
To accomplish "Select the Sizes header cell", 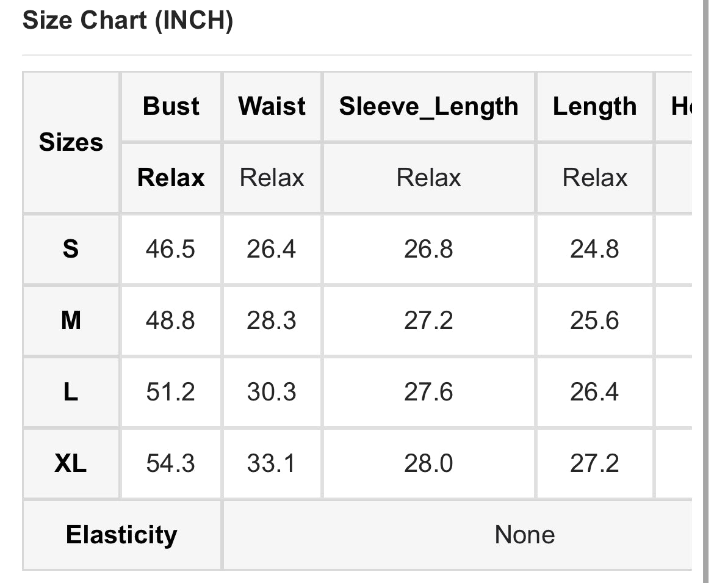I will pos(71,142).
